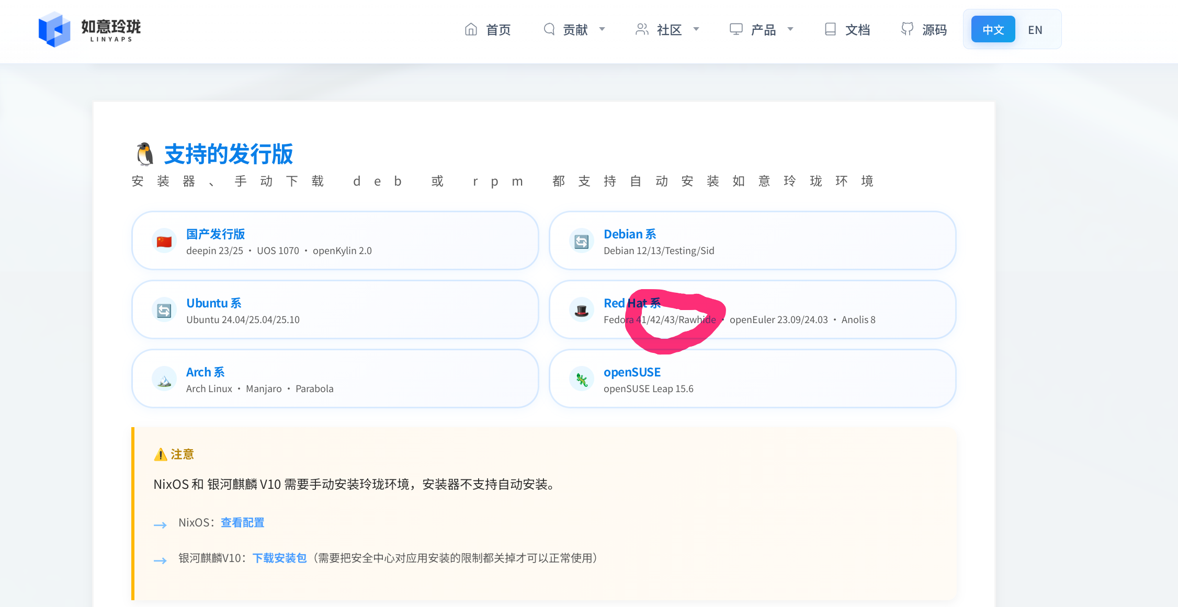Click the lizard icon on openSUSE card
The width and height of the screenshot is (1178, 607).
click(582, 380)
